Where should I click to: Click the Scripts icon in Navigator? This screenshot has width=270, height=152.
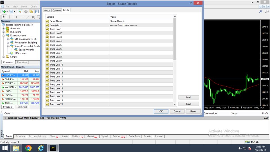(7, 57)
